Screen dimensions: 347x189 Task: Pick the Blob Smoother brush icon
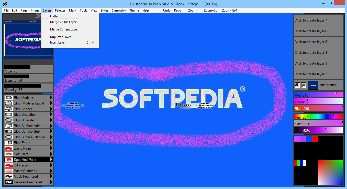(x=9, y=114)
